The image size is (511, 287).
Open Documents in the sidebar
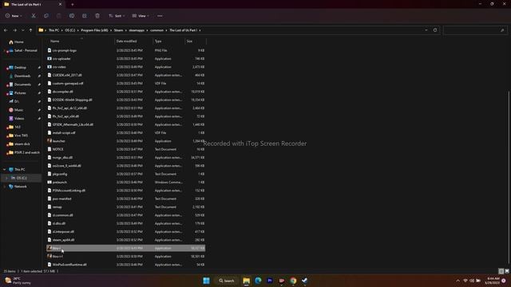pos(22,85)
